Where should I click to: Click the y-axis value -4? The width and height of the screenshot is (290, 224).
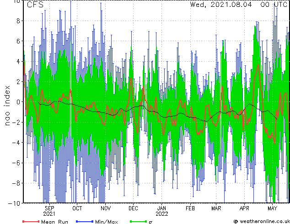tap(16, 143)
